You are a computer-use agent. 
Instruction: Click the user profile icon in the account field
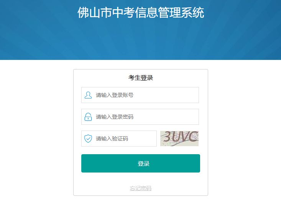click(88, 95)
